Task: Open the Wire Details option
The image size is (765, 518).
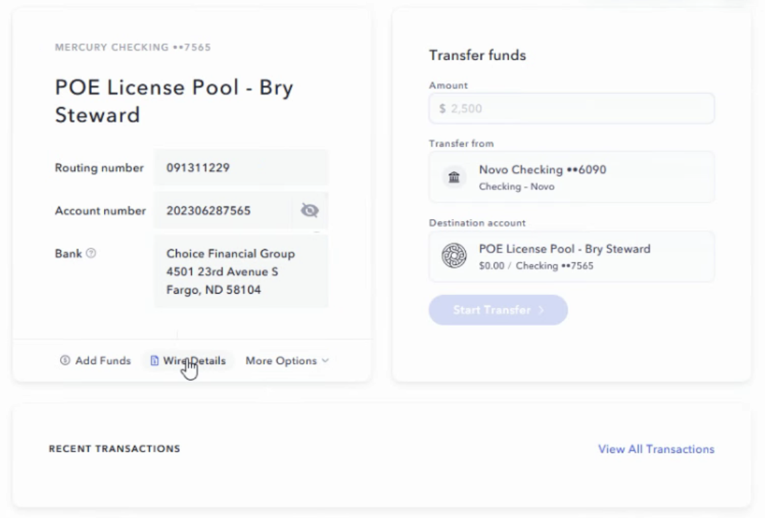Action: pyautogui.click(x=195, y=361)
